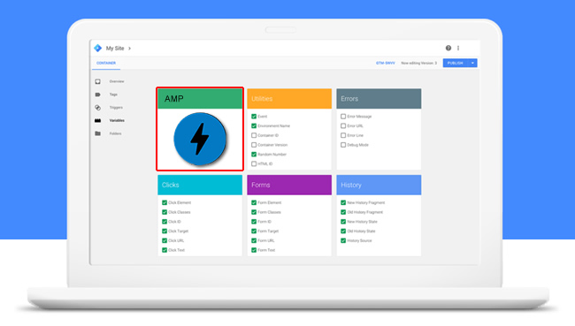
Task: Uncheck the Form Classes checkbox
Action: (254, 212)
